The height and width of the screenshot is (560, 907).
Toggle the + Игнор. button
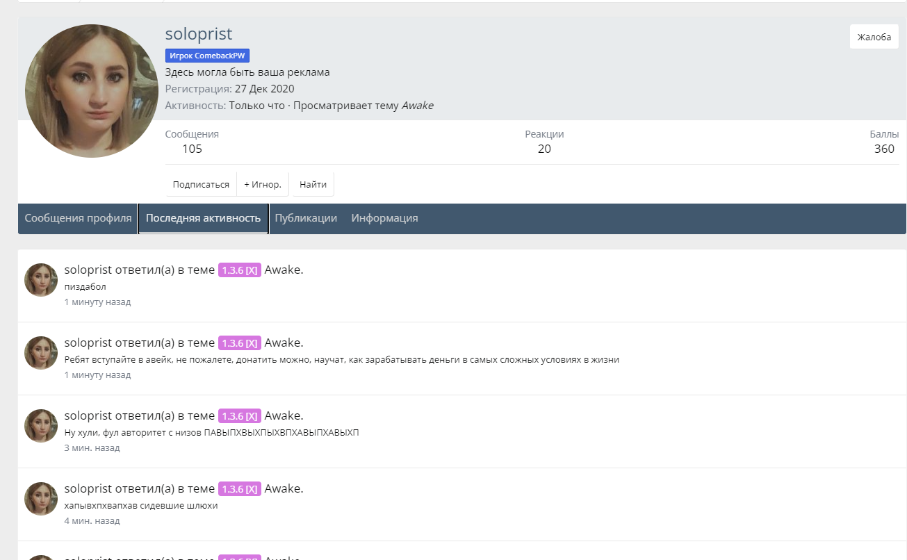[x=263, y=185]
